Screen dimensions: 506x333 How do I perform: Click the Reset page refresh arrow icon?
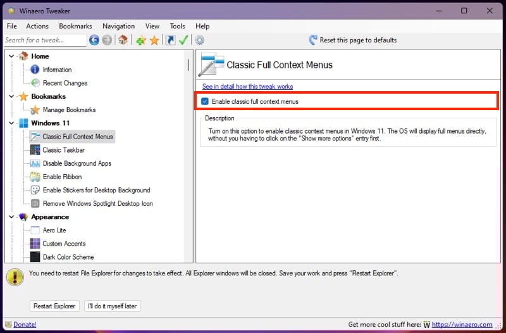(312, 40)
